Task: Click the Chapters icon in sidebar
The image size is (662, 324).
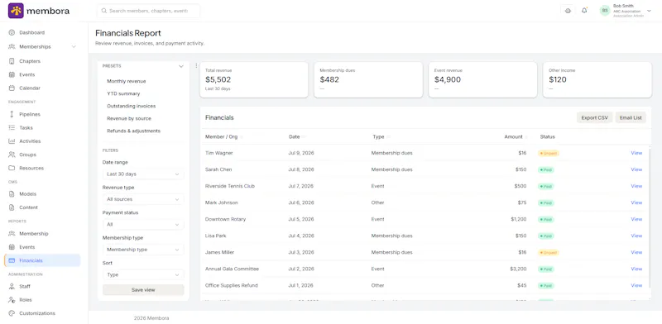Action: click(x=12, y=61)
